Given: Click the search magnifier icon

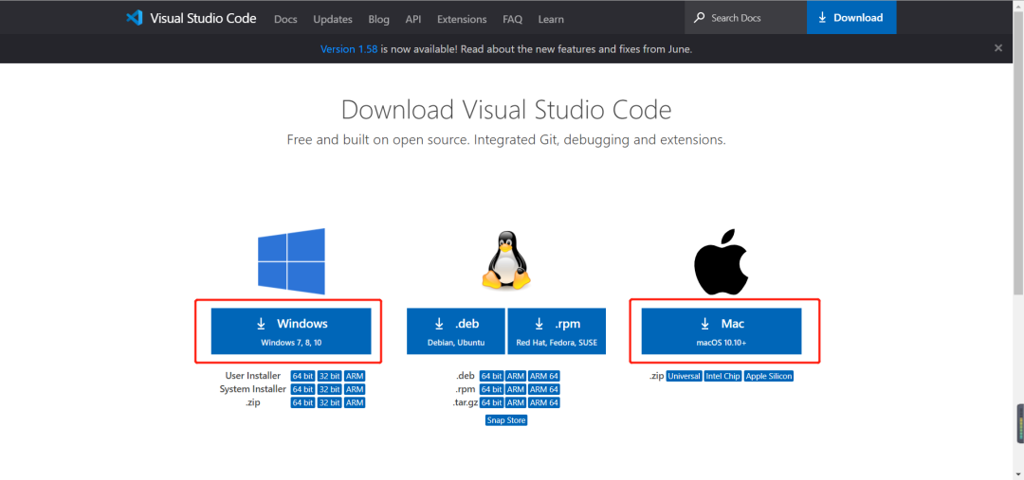Looking at the screenshot, I should tap(700, 18).
